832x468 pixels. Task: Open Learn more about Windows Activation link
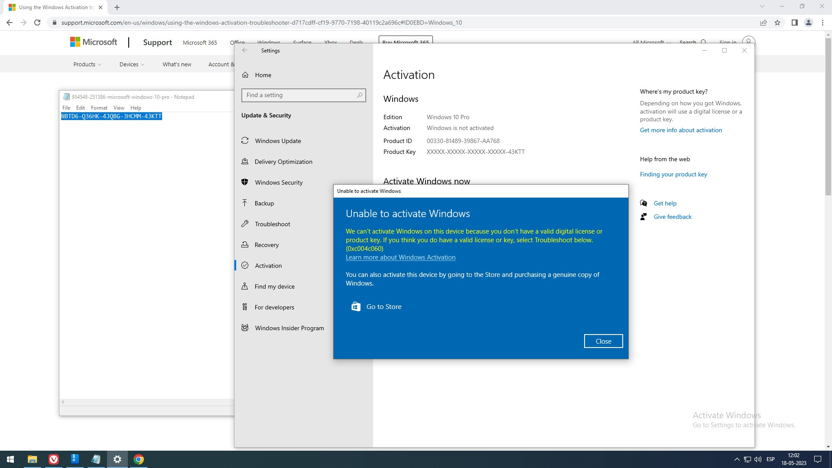(x=400, y=257)
